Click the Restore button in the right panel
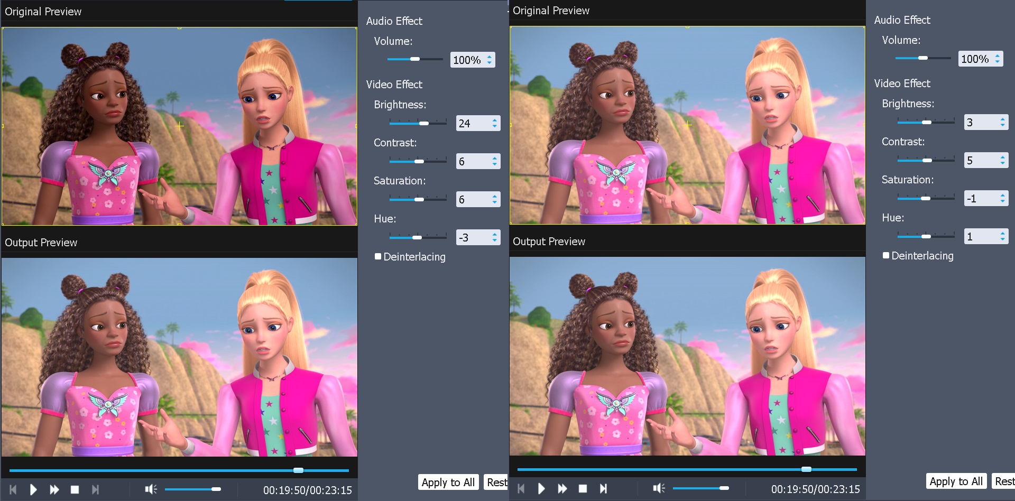Viewport: 1015px width, 501px height. pos(1004,481)
